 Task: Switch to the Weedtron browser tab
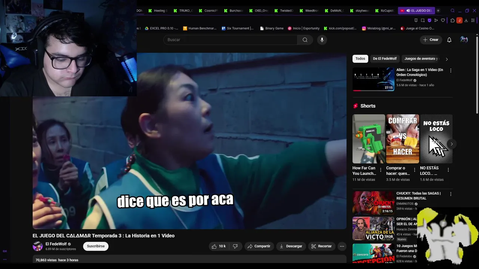click(309, 10)
